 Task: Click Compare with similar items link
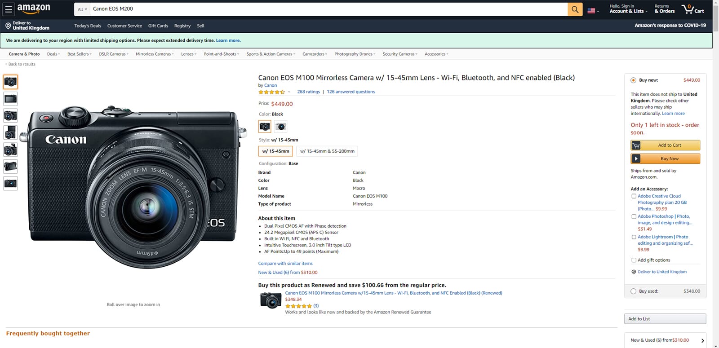click(x=285, y=264)
